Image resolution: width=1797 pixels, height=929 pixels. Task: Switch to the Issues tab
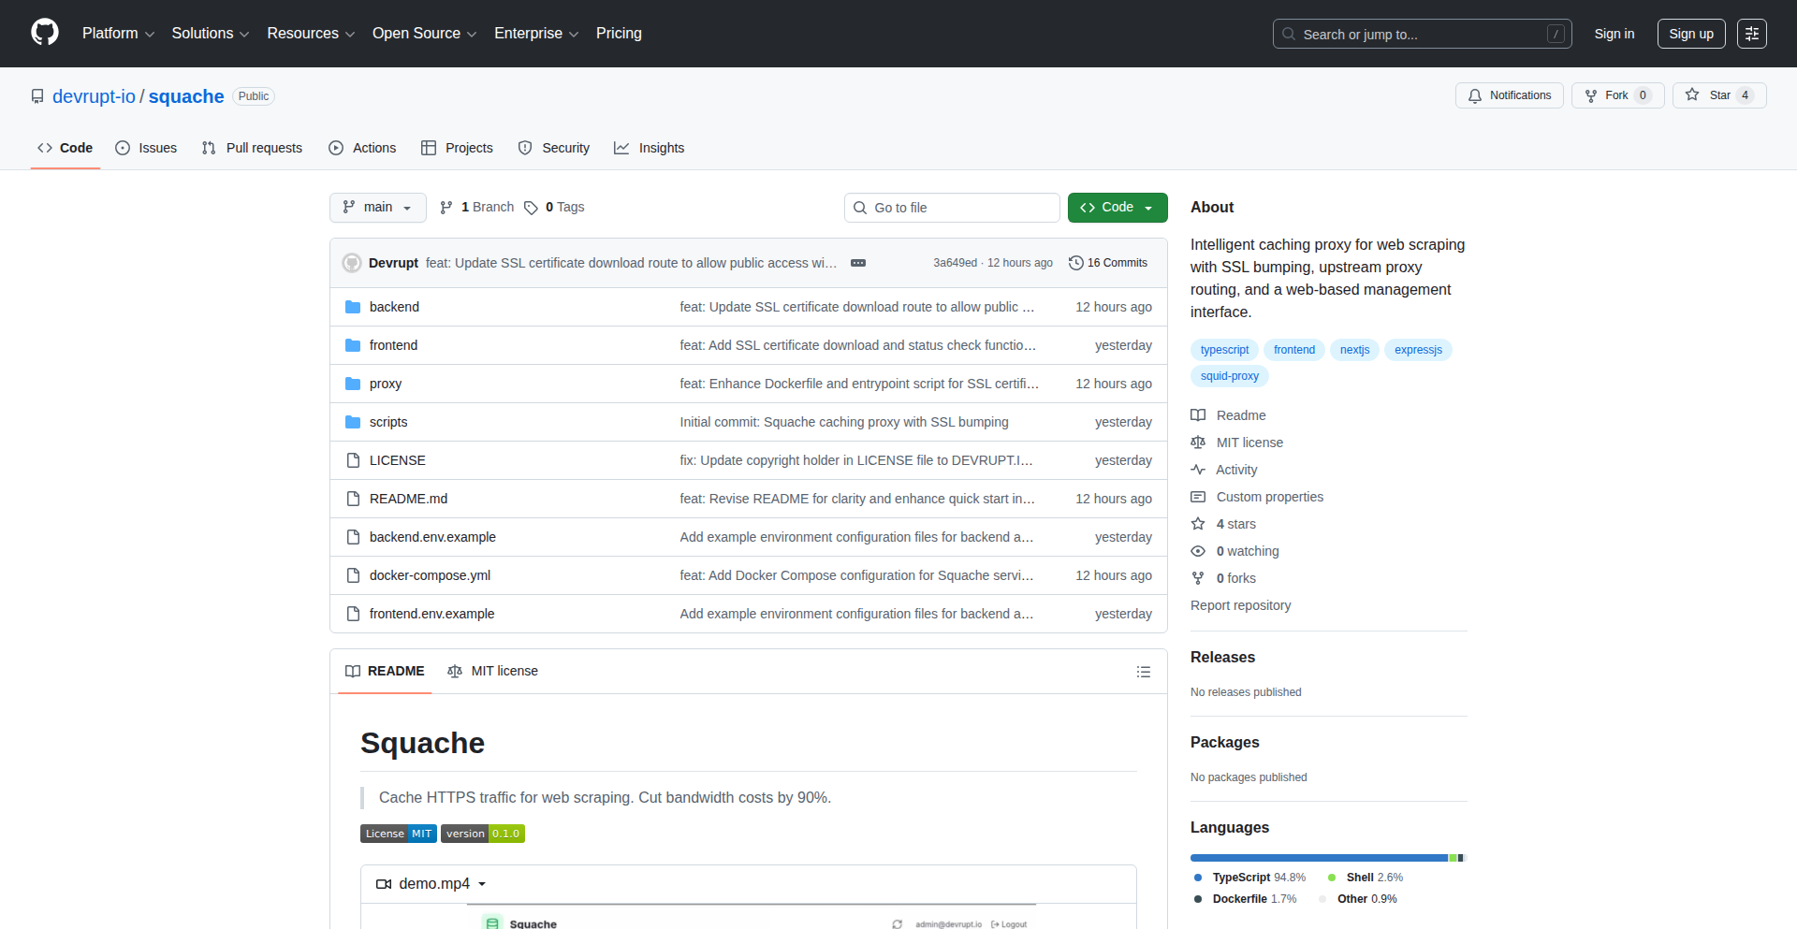pos(146,148)
